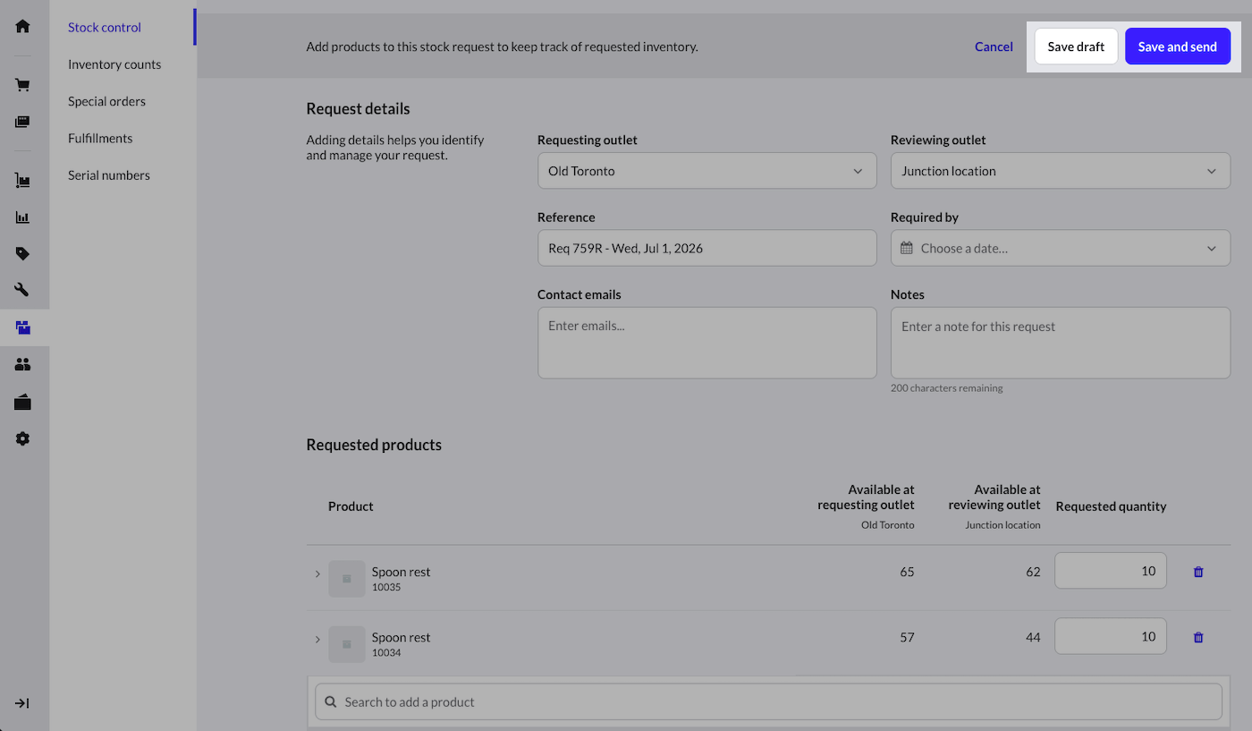Click the Requested quantity column header
Viewport: 1252px width, 731px height.
1111,506
